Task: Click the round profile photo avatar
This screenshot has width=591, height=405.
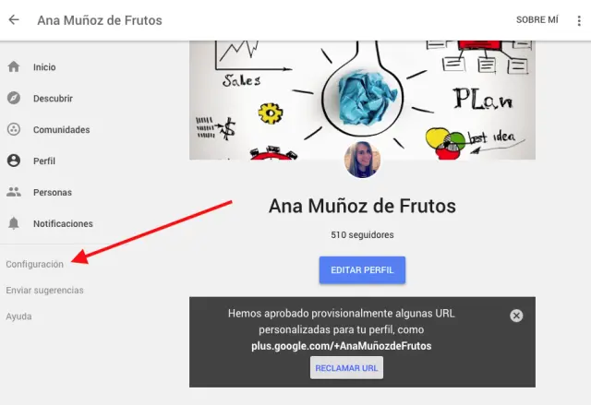Action: click(362, 160)
